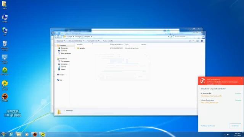
Task: Click the samples breadcrumb in address bar
Action: tap(87, 37)
